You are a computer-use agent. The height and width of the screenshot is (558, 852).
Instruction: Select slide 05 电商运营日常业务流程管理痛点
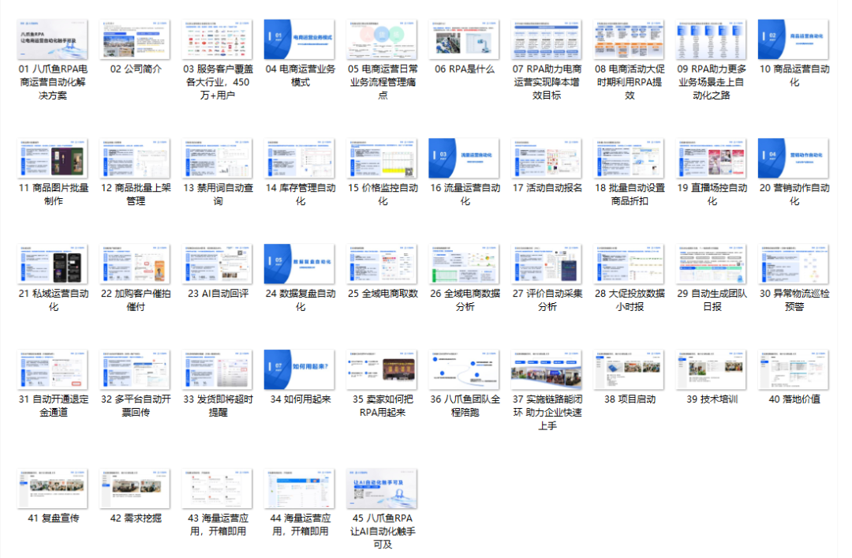click(382, 39)
